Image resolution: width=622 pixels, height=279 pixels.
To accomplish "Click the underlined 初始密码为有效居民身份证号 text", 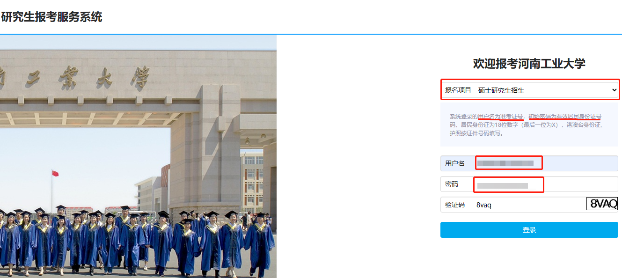I will [564, 117].
